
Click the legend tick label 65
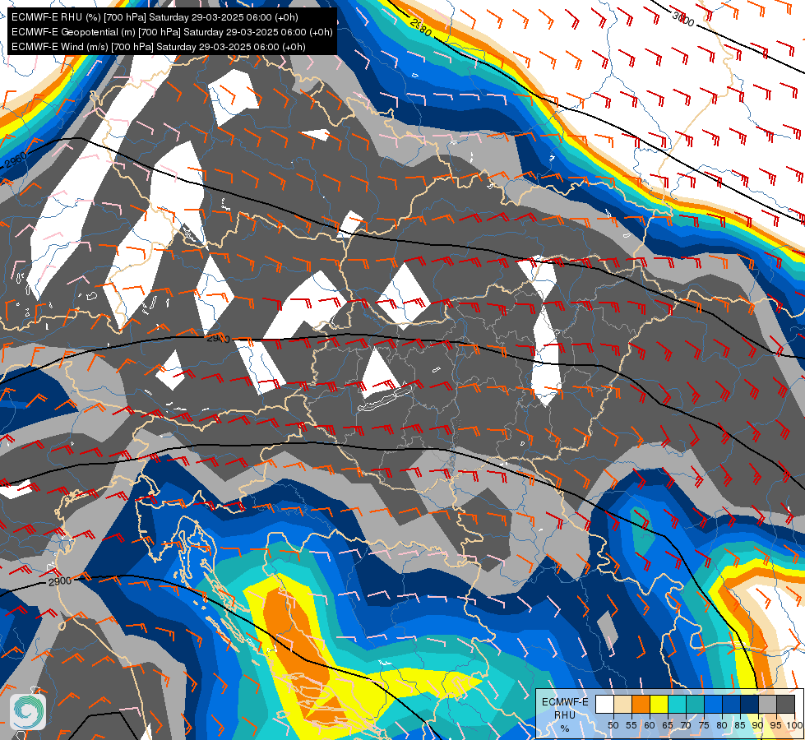coord(668,725)
